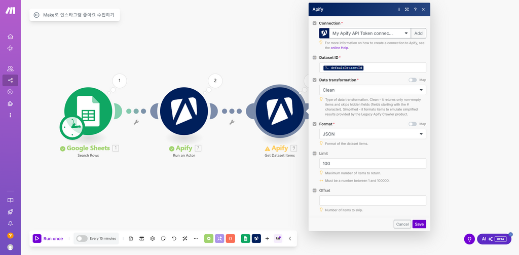Click Run once button
This screenshot has height=255, width=519.
click(48, 238)
